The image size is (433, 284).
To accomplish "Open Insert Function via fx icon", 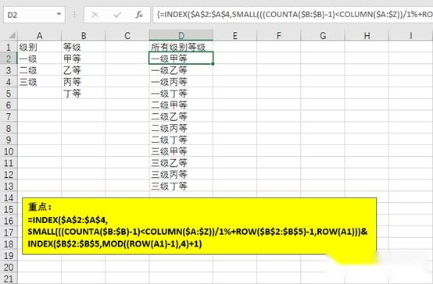I will tap(139, 15).
